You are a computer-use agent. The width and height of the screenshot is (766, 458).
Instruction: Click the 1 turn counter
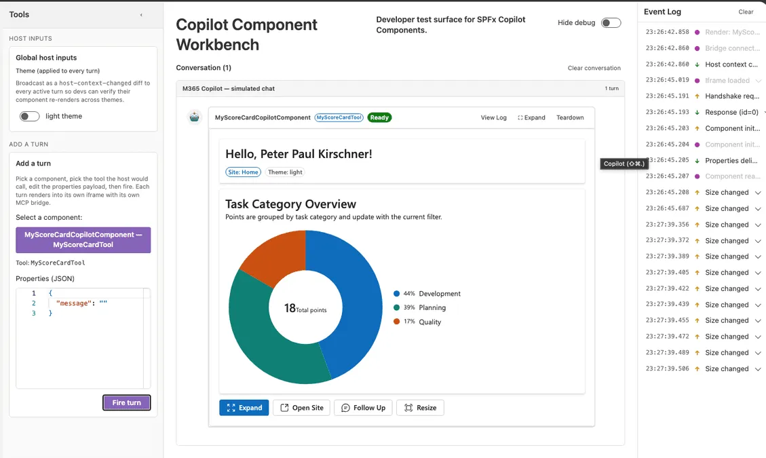pos(611,89)
